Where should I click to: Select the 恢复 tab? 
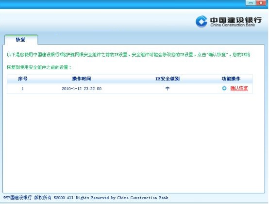pos(21,40)
